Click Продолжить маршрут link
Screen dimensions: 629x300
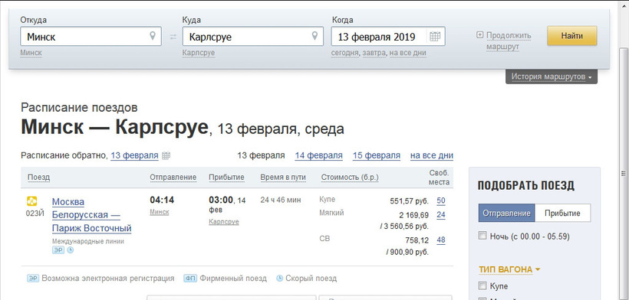coord(509,41)
